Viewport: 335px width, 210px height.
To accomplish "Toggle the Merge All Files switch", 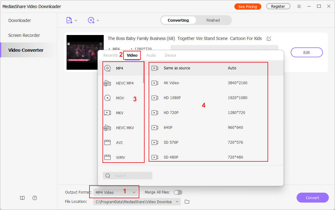I will point(178,192).
